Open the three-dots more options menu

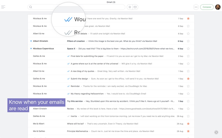[196, 7]
